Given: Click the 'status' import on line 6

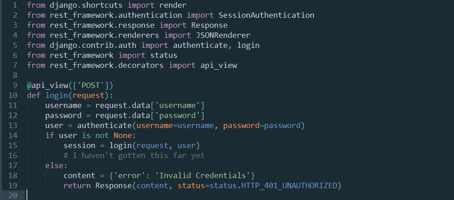Looking at the screenshot, I should pos(164,55).
